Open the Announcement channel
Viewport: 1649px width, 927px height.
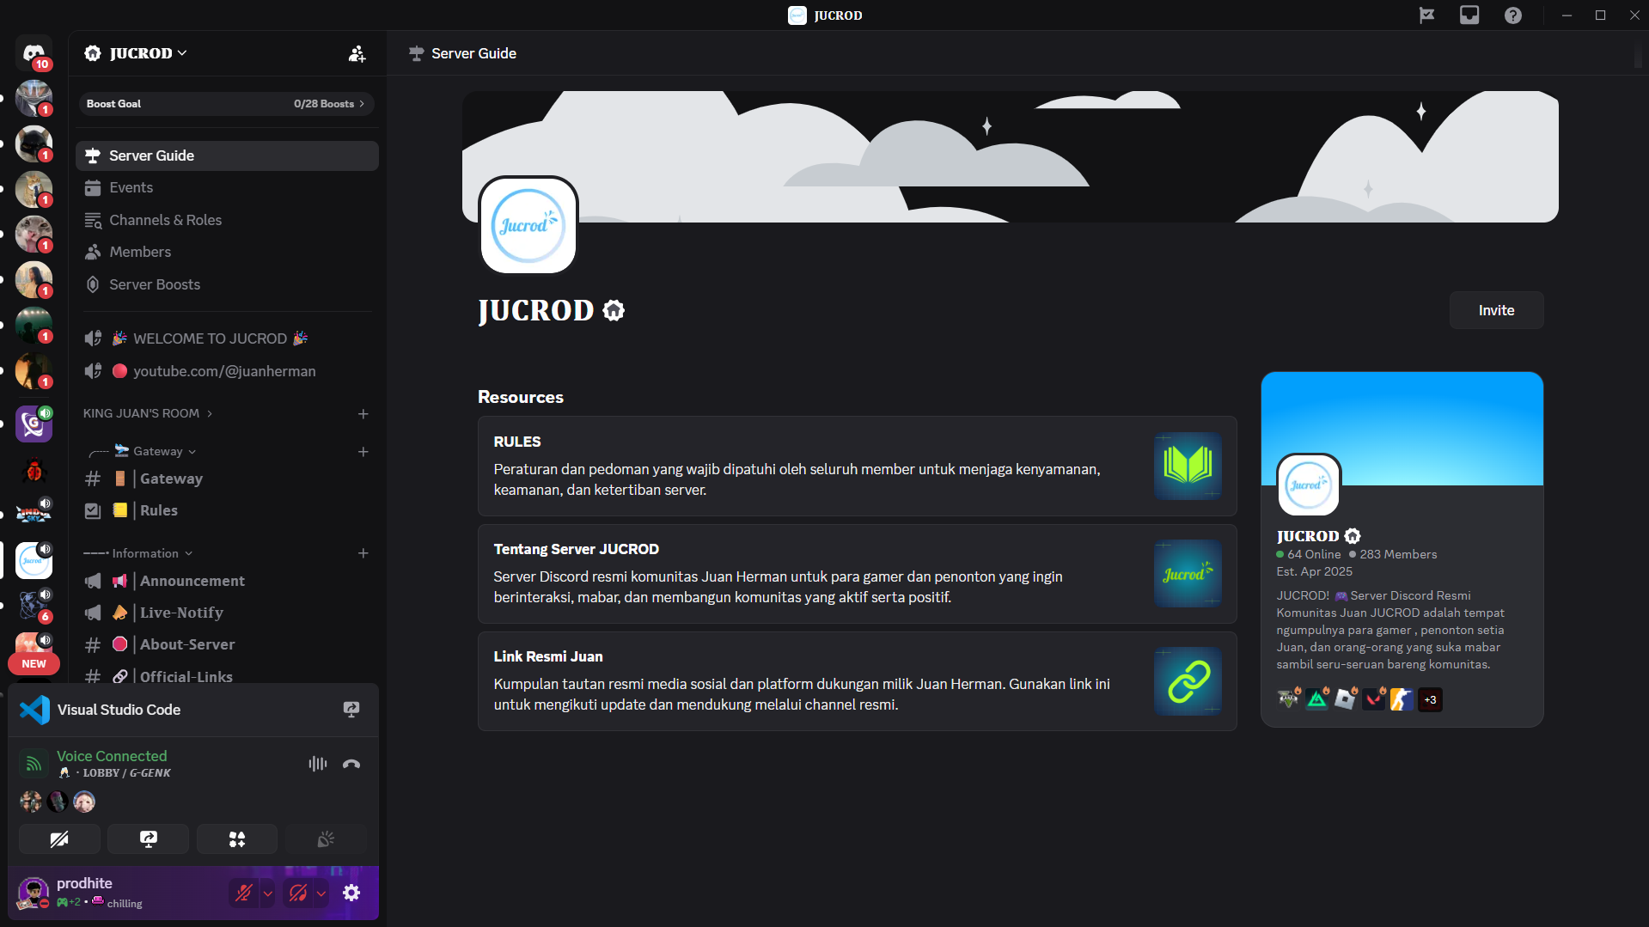click(227, 581)
